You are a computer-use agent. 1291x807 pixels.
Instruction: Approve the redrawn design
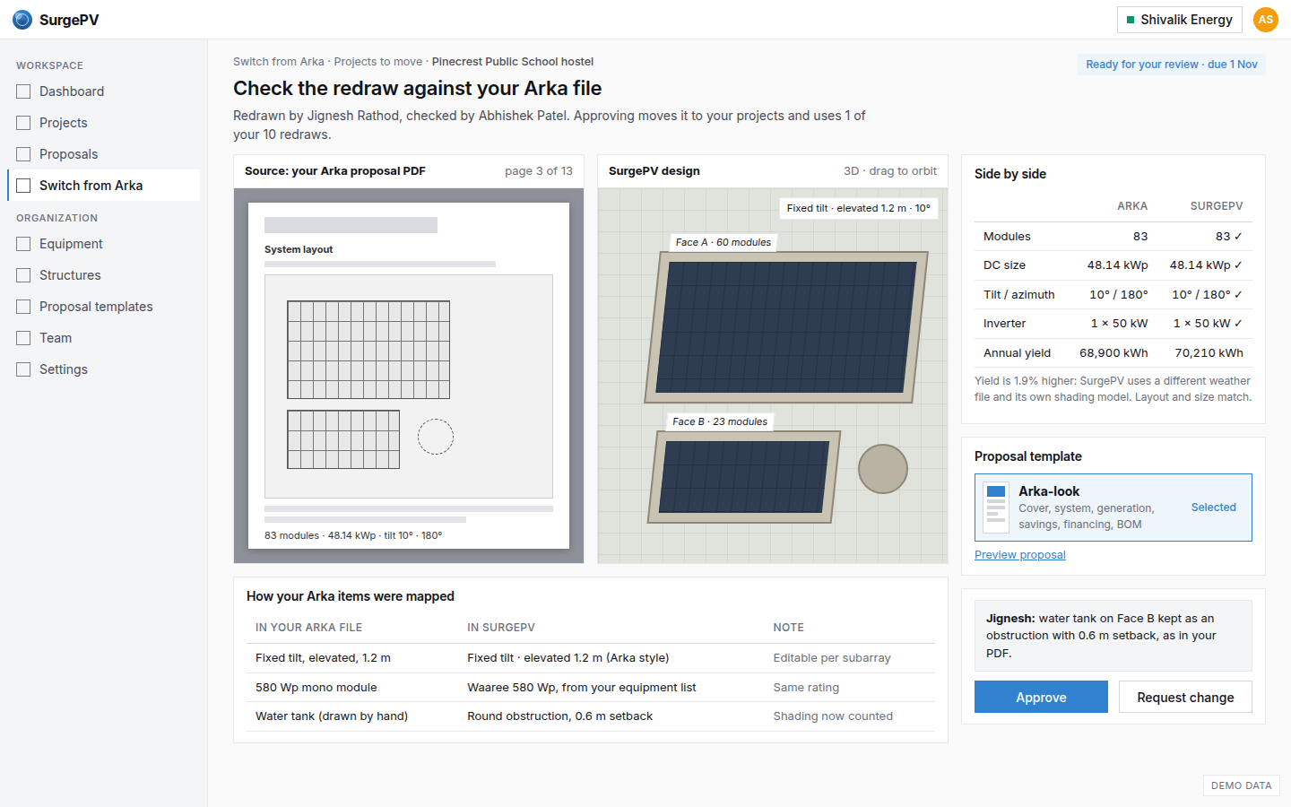click(x=1041, y=697)
